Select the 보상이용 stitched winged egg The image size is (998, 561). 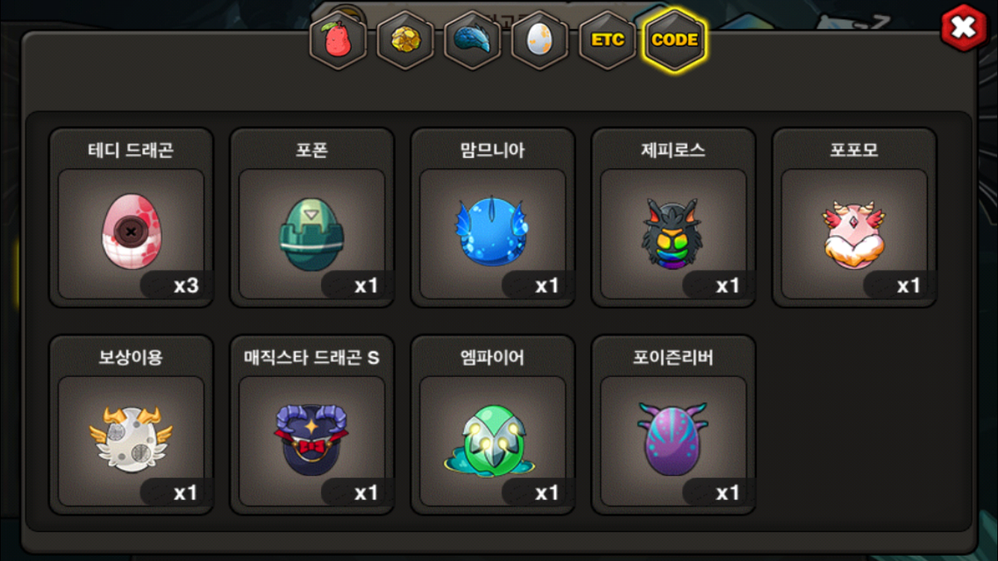[131, 441]
